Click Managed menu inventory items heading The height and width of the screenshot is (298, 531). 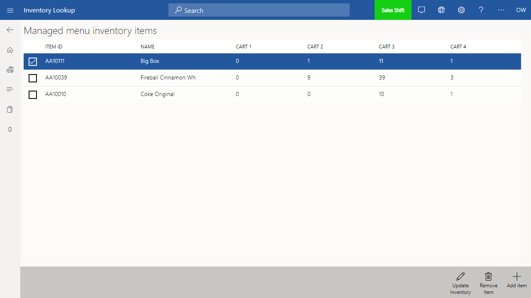(x=90, y=31)
